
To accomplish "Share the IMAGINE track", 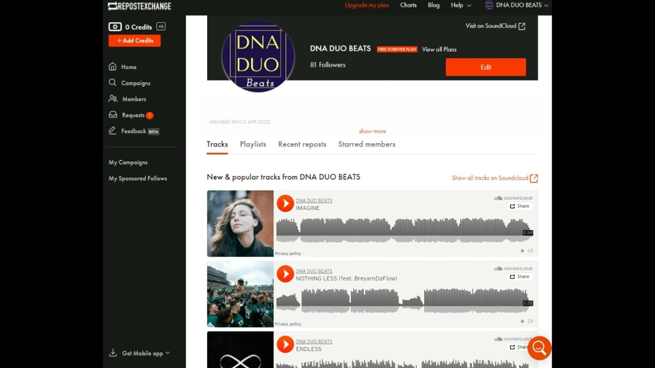I will click(x=519, y=206).
